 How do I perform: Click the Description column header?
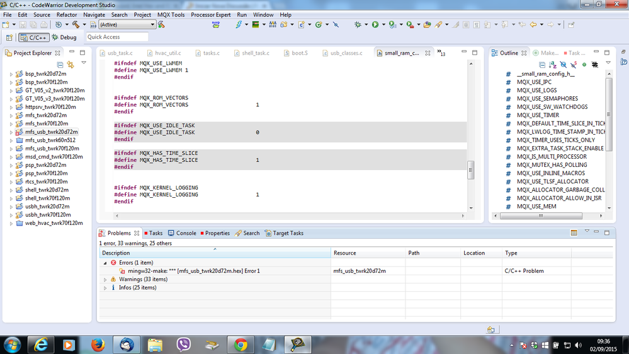click(x=215, y=253)
